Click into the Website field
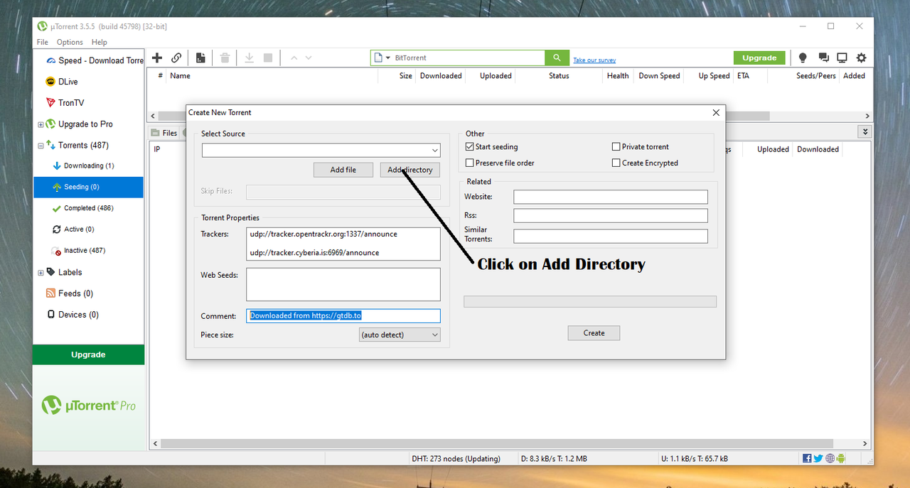The width and height of the screenshot is (910, 488). pyautogui.click(x=611, y=197)
